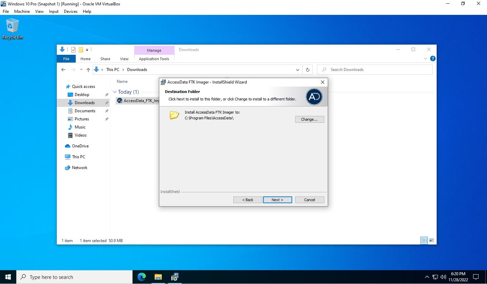The height and width of the screenshot is (284, 487).
Task: Open VirtualBox Machine menu
Action: tap(22, 11)
